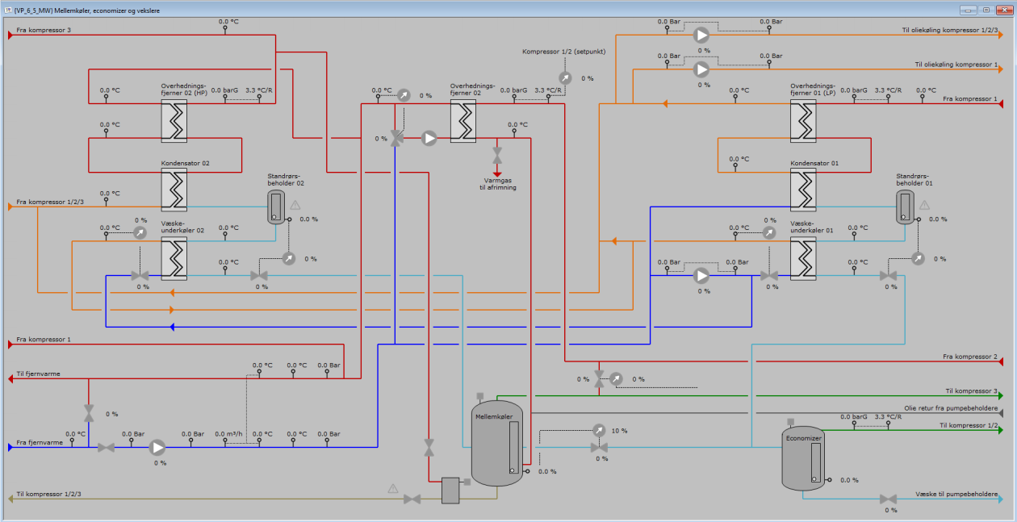Open the Economizer vessel
The height and width of the screenshot is (522, 1017).
804,460
